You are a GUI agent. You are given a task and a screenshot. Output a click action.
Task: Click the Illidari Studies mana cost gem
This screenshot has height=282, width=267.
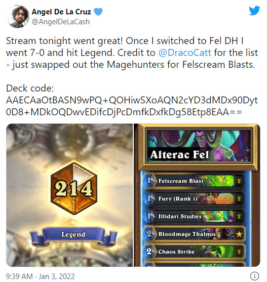149,216
